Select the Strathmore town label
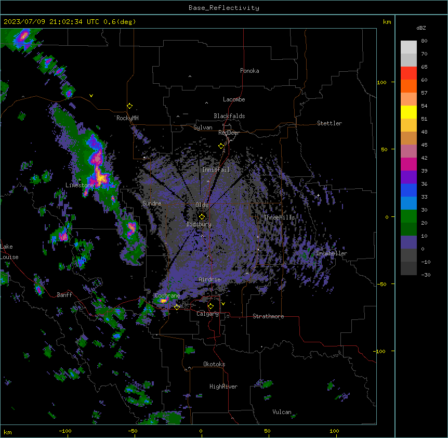The image size is (448, 438). pyautogui.click(x=268, y=316)
